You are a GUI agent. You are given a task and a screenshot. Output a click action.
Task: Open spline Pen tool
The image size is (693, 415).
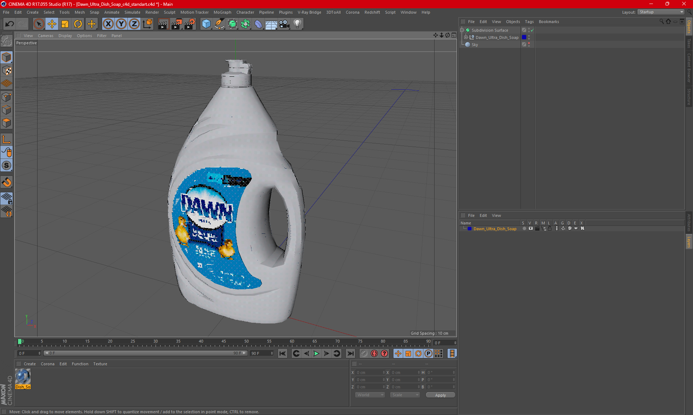point(219,24)
